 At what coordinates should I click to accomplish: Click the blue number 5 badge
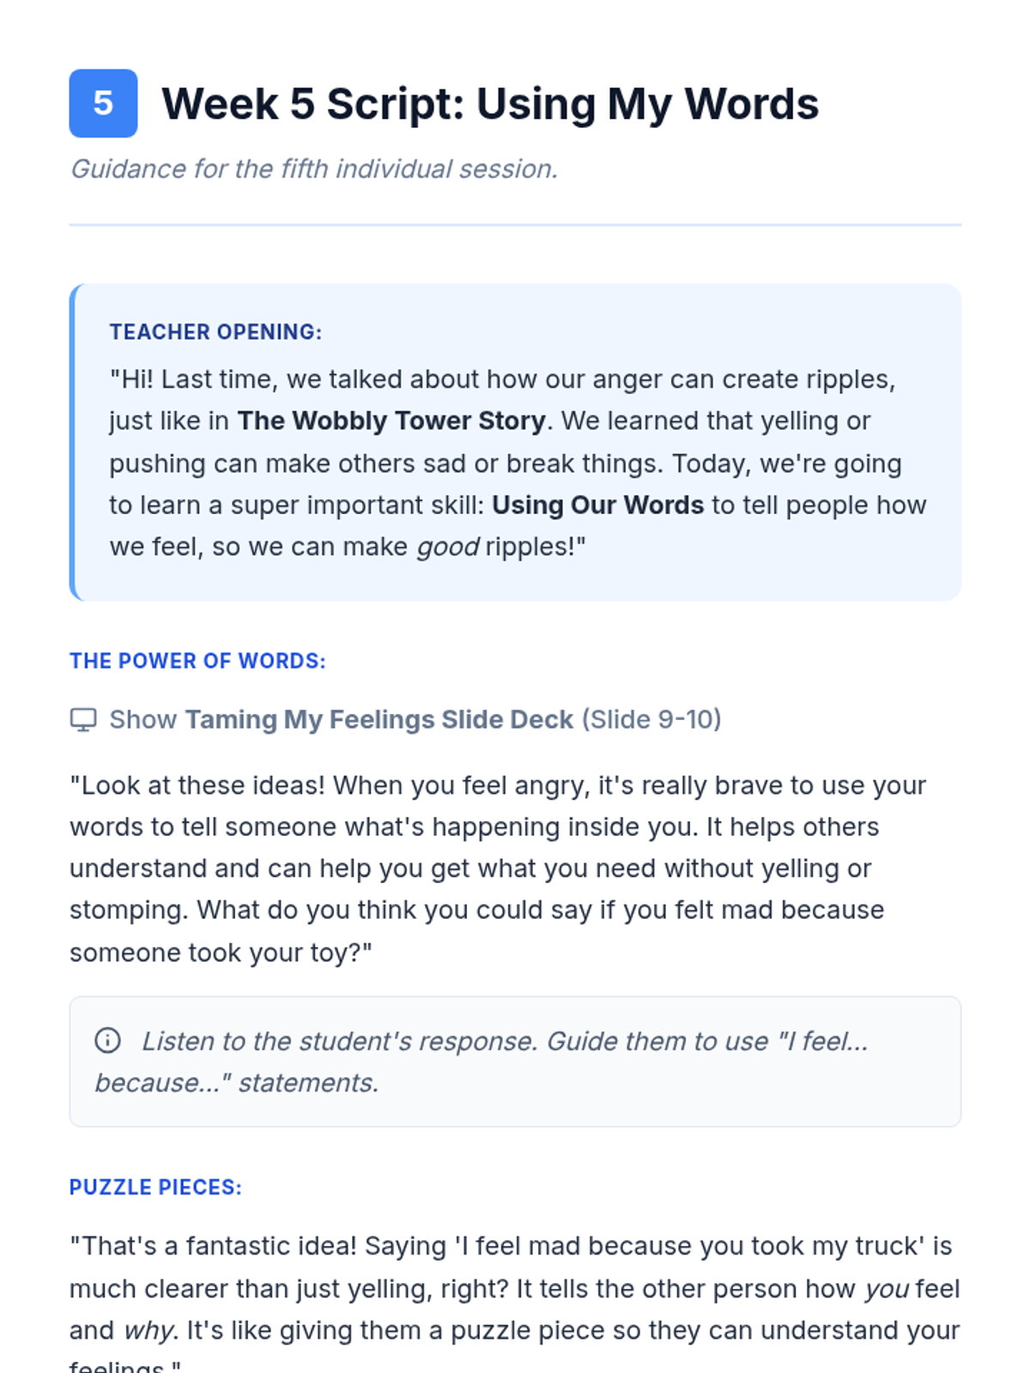coord(103,103)
